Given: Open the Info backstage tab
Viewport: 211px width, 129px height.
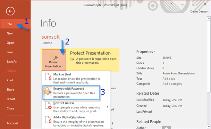Looking at the screenshot, I should [x=15, y=24].
